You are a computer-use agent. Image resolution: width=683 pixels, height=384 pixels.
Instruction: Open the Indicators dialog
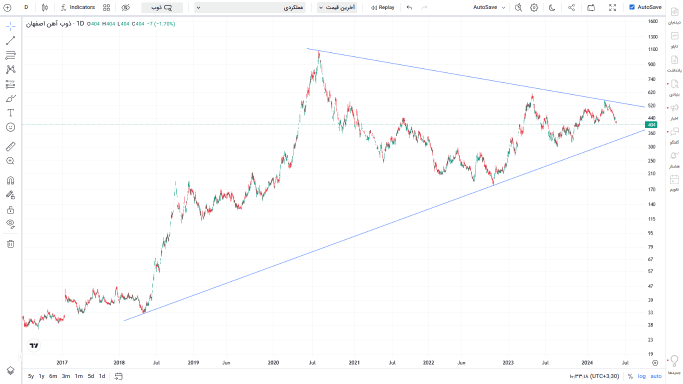(x=77, y=7)
